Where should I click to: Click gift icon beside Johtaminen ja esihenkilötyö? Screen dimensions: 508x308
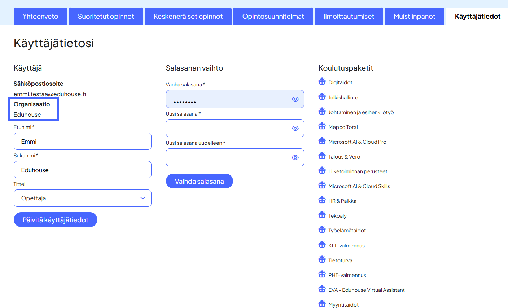pyautogui.click(x=322, y=111)
